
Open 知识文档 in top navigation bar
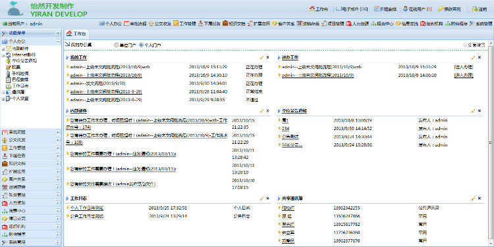coord(234,24)
